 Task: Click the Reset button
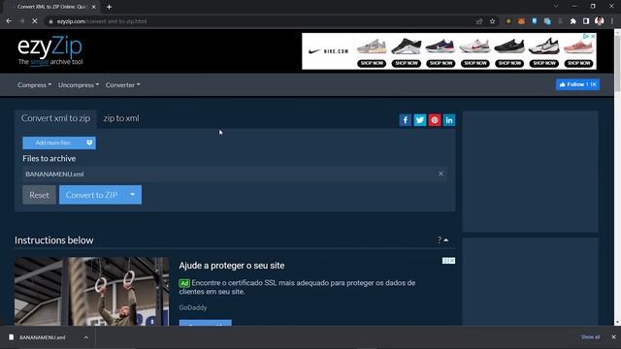pos(39,195)
